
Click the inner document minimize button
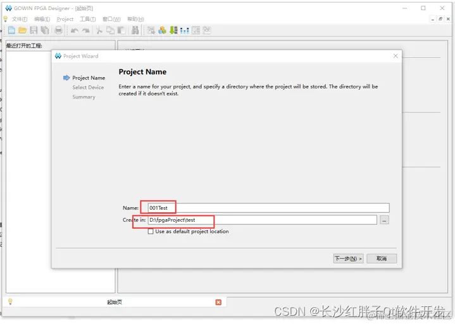(433, 19)
